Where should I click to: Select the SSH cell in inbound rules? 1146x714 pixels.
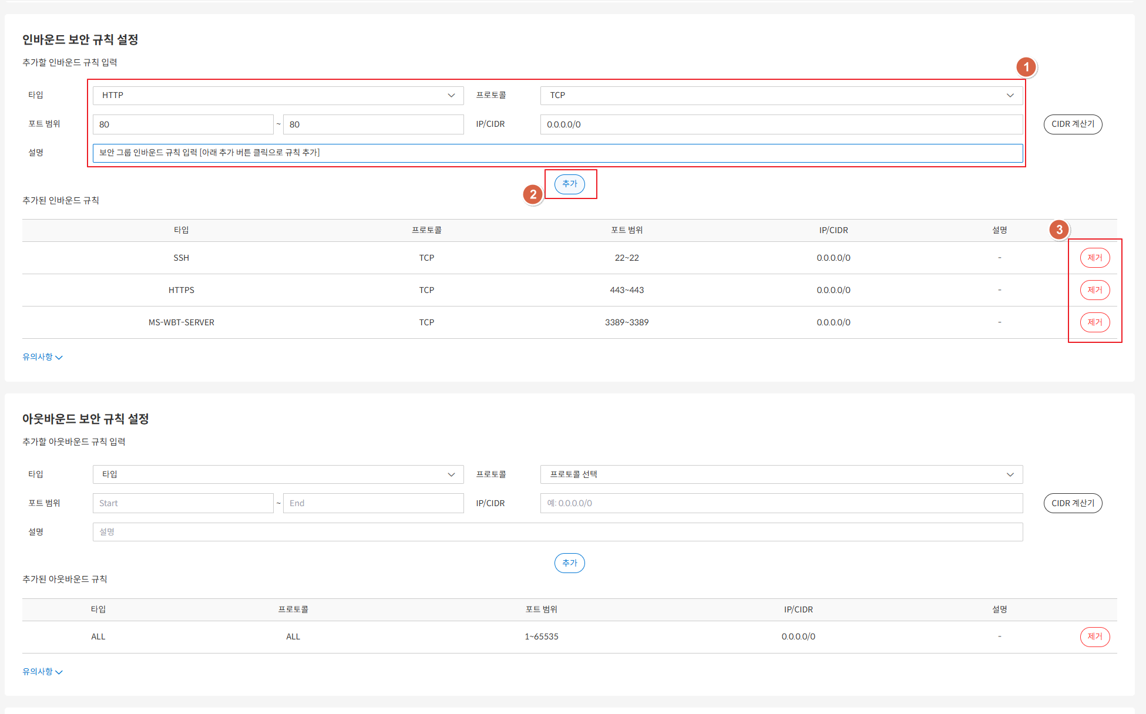pos(181,258)
